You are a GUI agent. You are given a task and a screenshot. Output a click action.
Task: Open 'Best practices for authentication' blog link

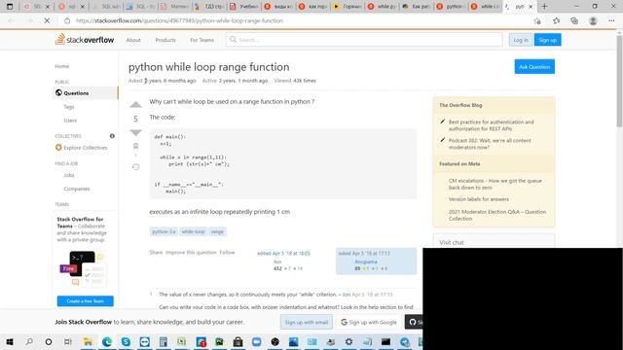pyautogui.click(x=491, y=125)
